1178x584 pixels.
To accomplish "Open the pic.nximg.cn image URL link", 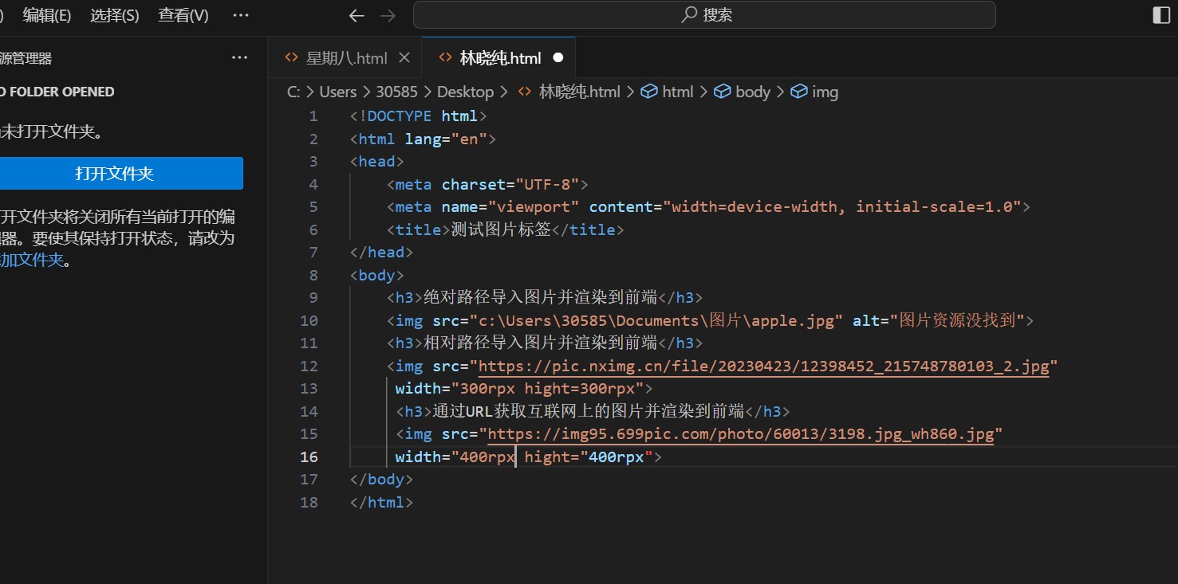I will pos(763,366).
